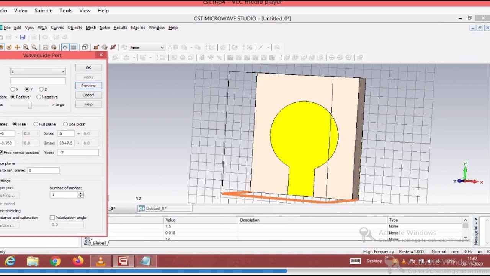
Task: Click the Zmax field showing 58+7.5
Action: click(66, 143)
